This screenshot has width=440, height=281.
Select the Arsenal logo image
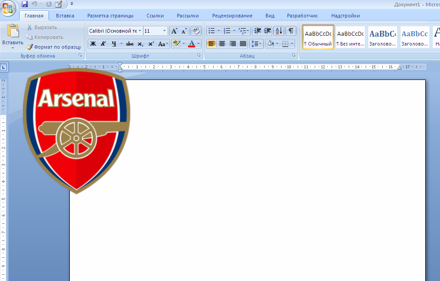click(77, 130)
